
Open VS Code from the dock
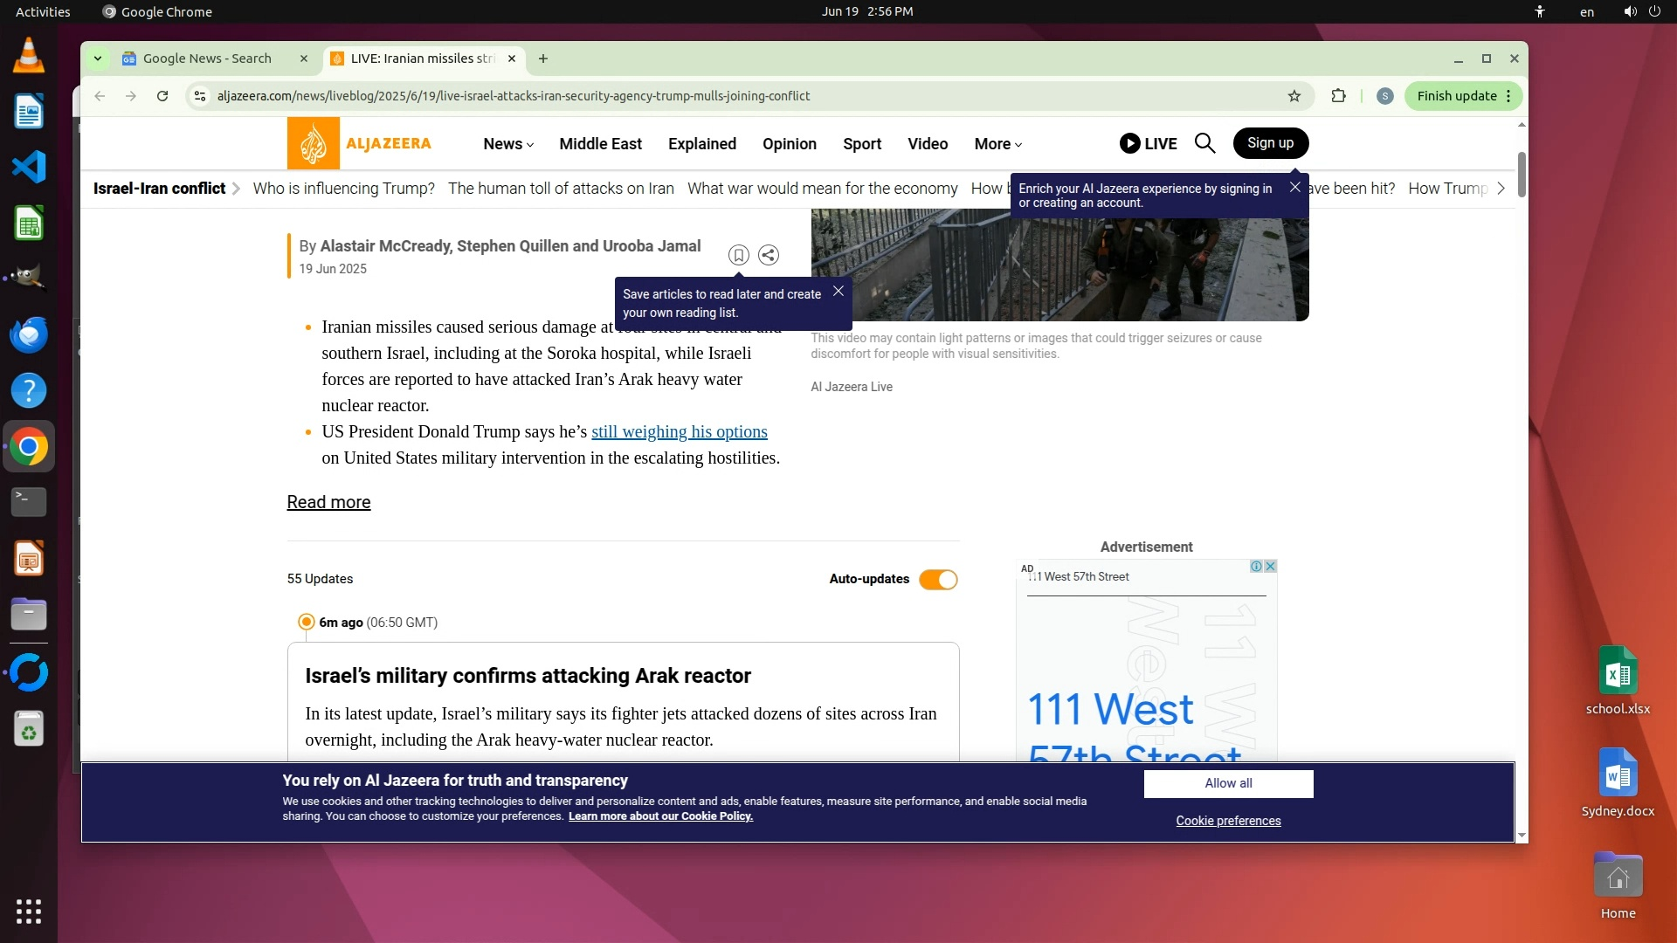click(29, 167)
